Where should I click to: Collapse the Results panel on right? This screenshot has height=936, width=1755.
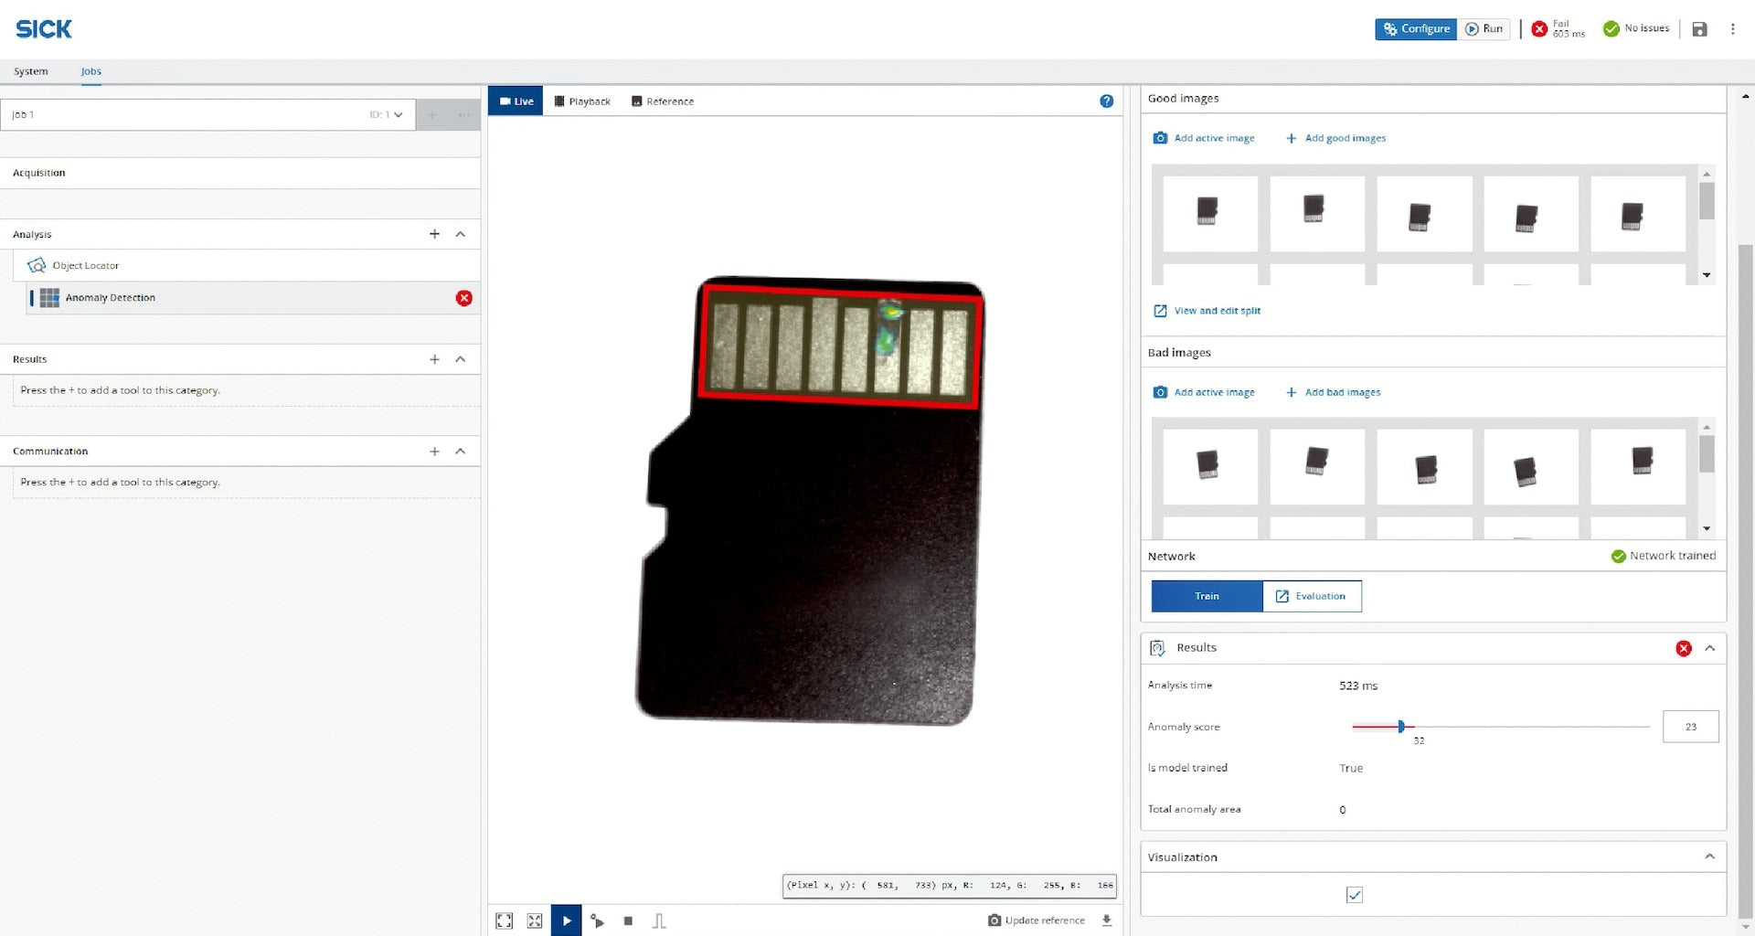click(1709, 648)
